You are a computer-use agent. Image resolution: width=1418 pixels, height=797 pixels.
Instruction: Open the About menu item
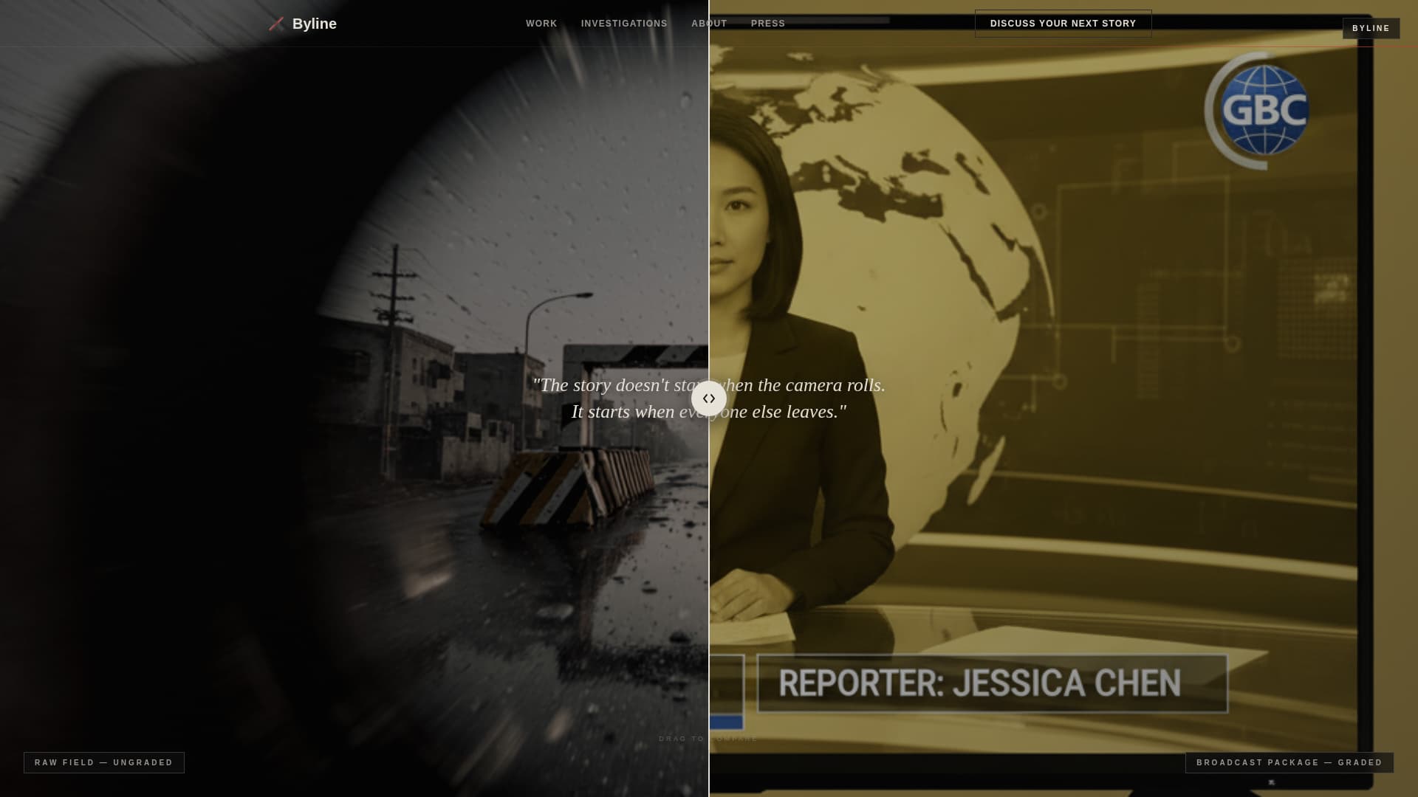[709, 24]
